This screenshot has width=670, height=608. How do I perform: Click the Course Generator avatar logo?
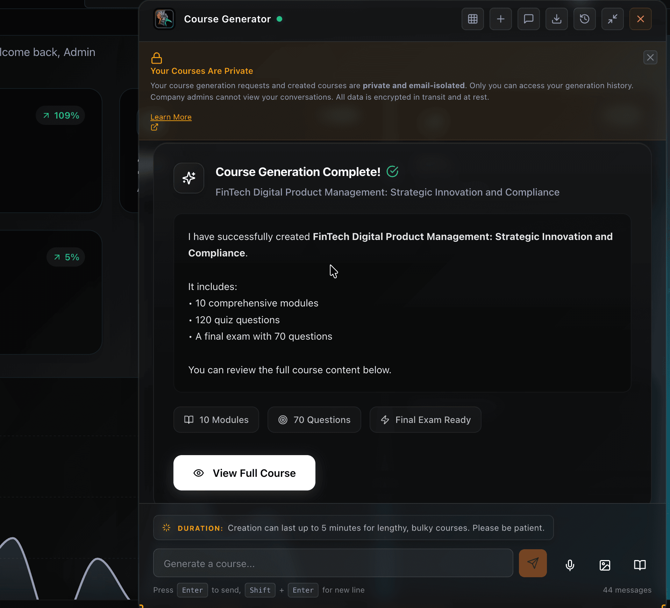(164, 19)
